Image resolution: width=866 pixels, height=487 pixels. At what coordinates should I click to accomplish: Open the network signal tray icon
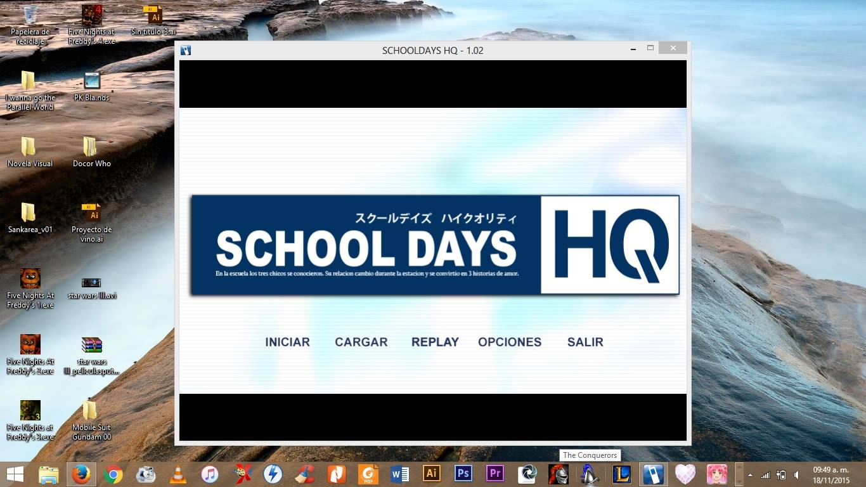(x=766, y=475)
